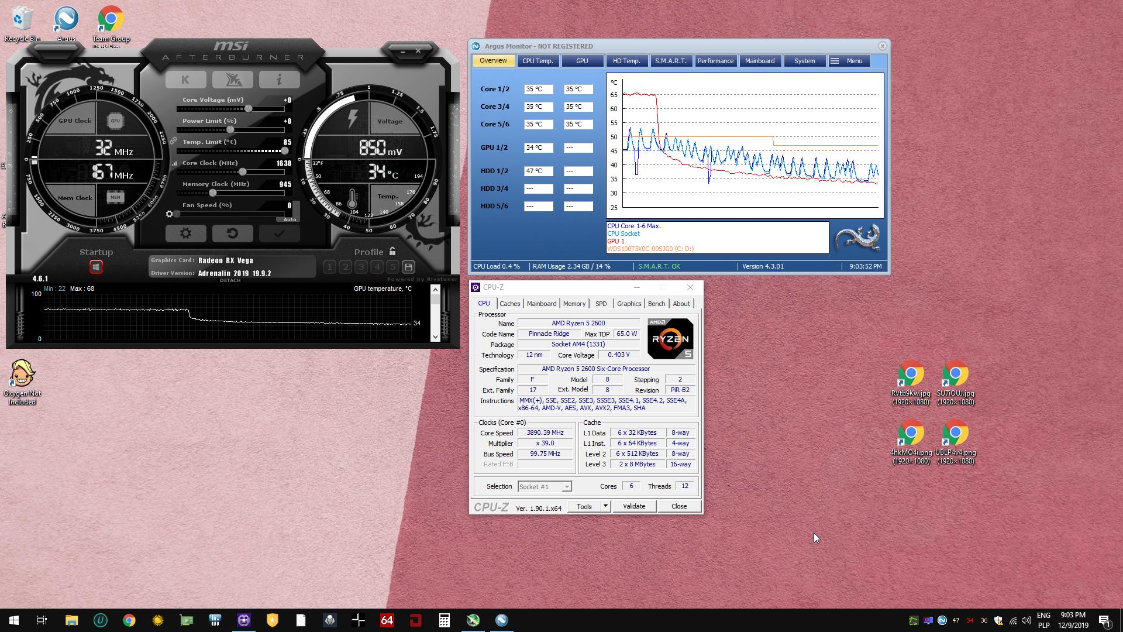Image resolution: width=1123 pixels, height=632 pixels.
Task: Click the Argus Monitor gecko logo
Action: [x=857, y=238]
